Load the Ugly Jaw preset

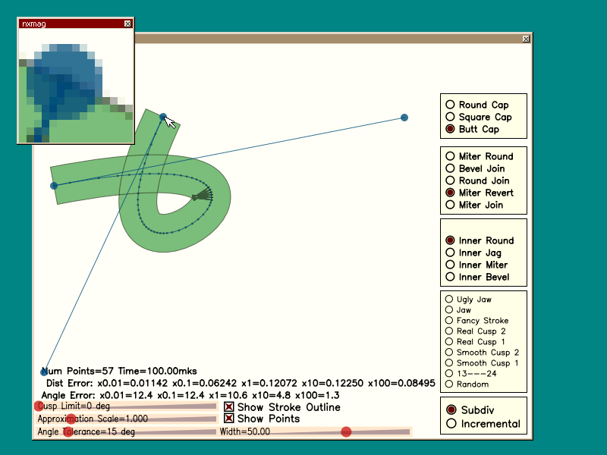(x=468, y=299)
